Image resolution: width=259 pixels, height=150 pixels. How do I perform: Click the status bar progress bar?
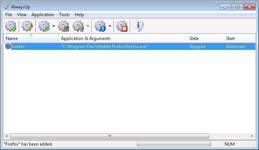click(174, 144)
